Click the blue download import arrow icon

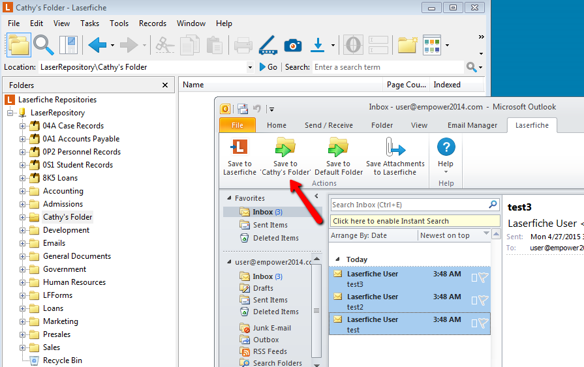pos(318,45)
